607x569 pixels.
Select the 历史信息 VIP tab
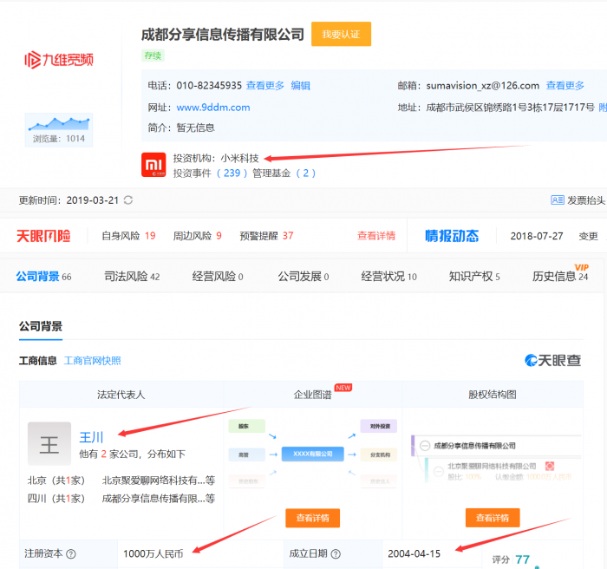(x=560, y=276)
